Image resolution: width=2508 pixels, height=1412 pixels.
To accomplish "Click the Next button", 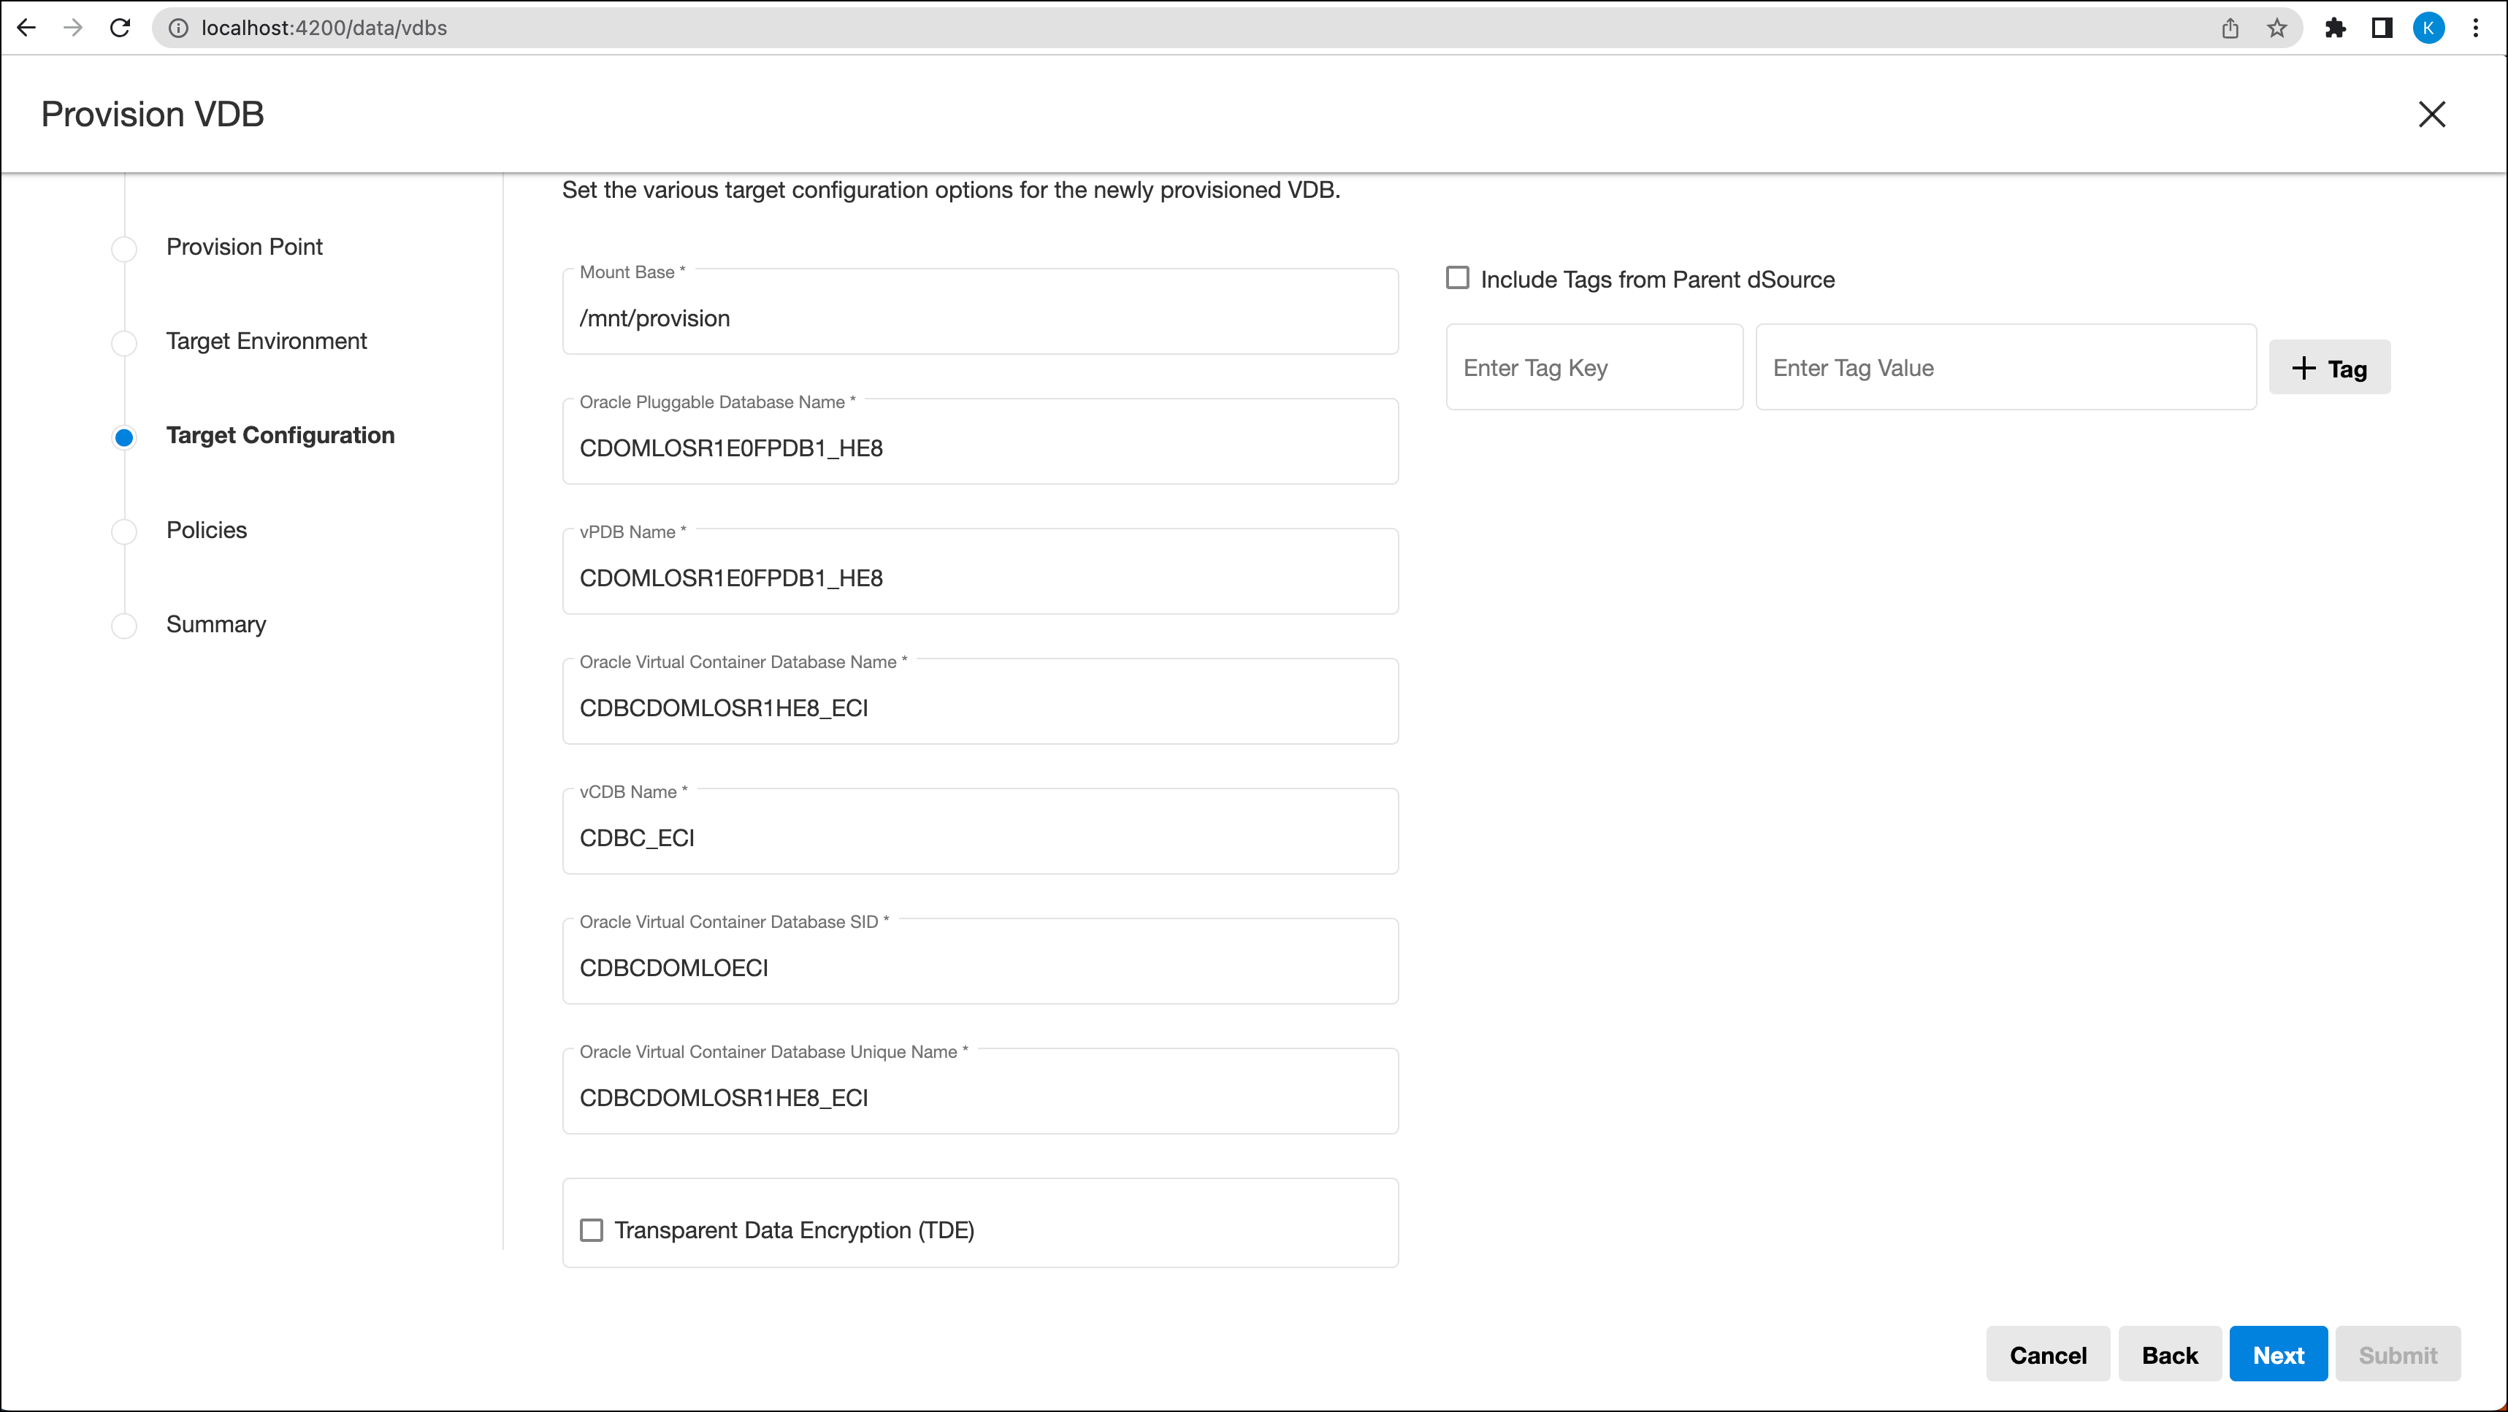I will point(2277,1354).
